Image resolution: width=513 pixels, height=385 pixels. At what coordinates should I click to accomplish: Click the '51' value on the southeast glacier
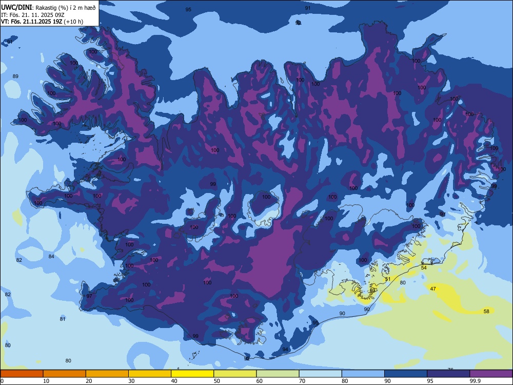tap(388, 279)
